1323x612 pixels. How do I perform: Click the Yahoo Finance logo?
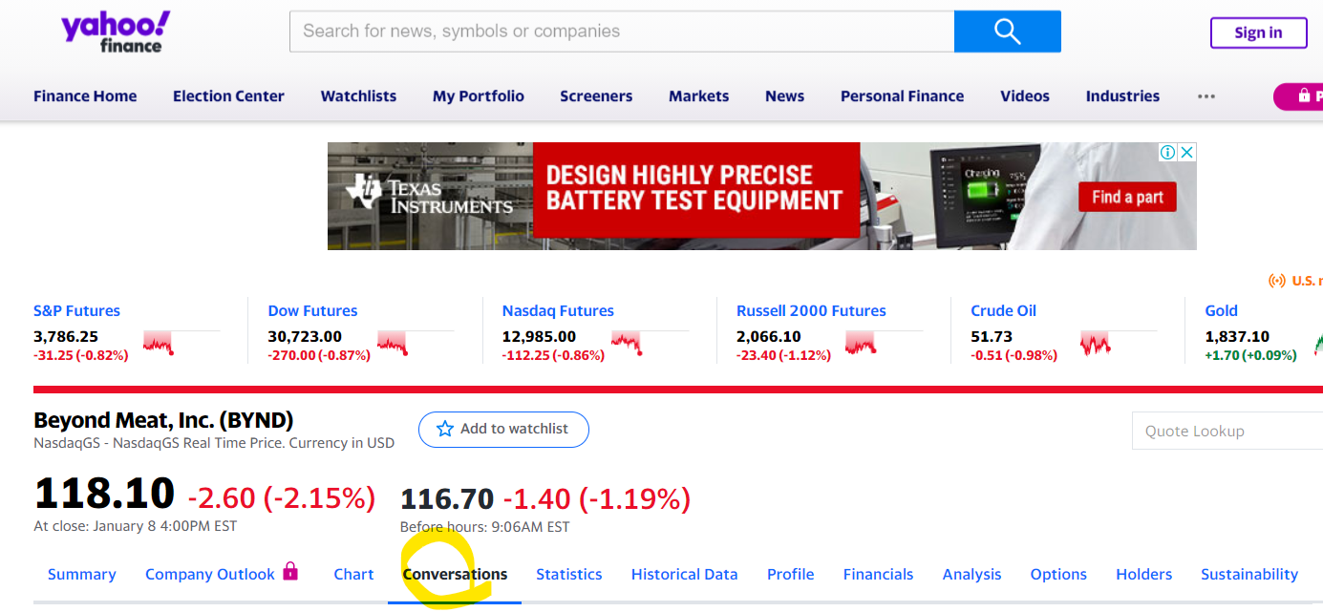click(x=116, y=32)
